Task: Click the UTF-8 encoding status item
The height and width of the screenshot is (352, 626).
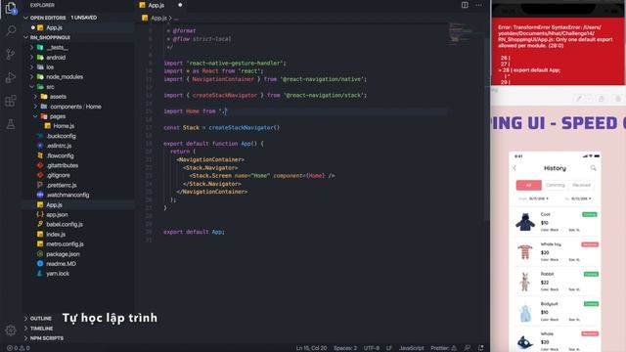Action: (372, 348)
